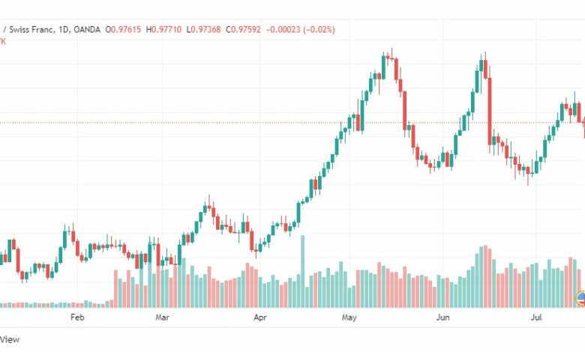This screenshot has height=352, width=585.
Task: Open the TradingView logo link
Action: pyautogui.click(x=10, y=339)
